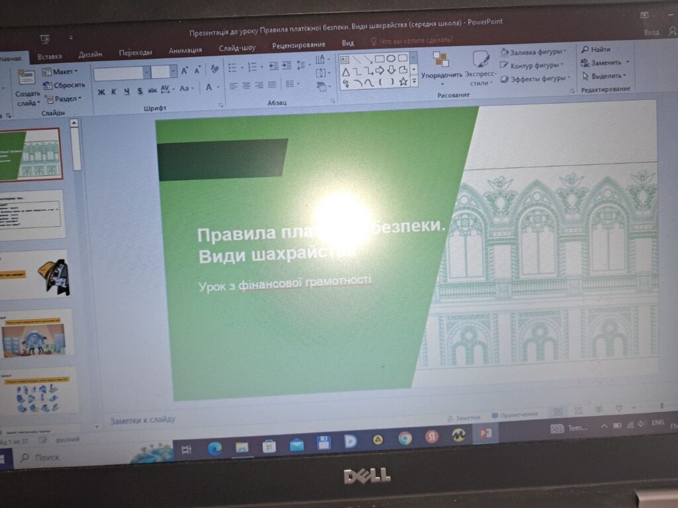Screen dimensions: 678x508
Task: Click the Clear Formatting eraser icon
Action: (x=214, y=69)
